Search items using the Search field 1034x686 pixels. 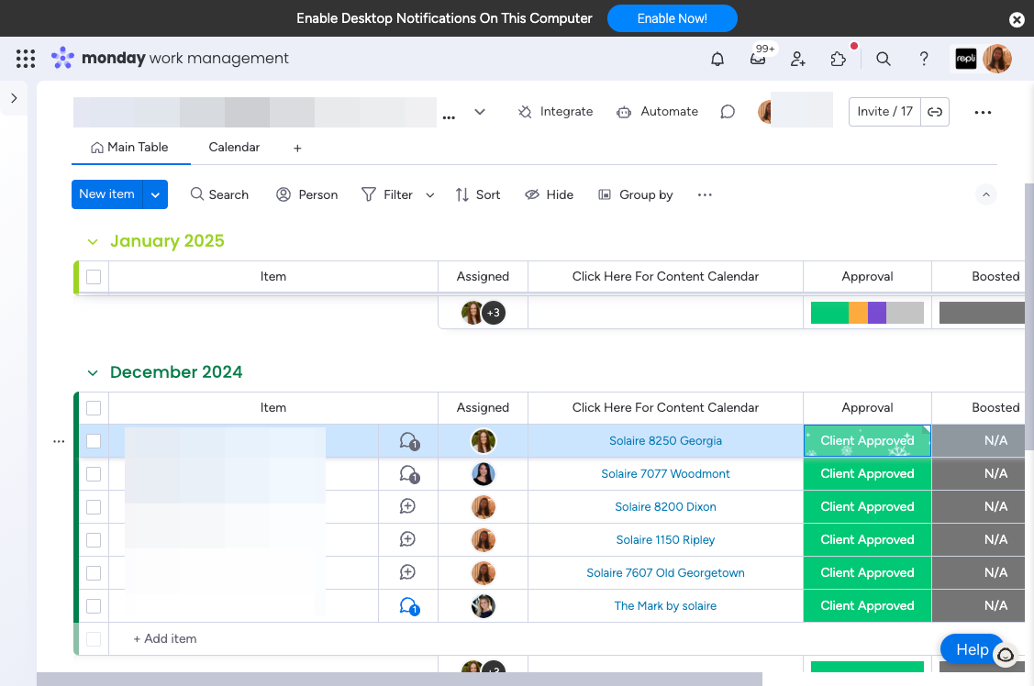(x=219, y=194)
